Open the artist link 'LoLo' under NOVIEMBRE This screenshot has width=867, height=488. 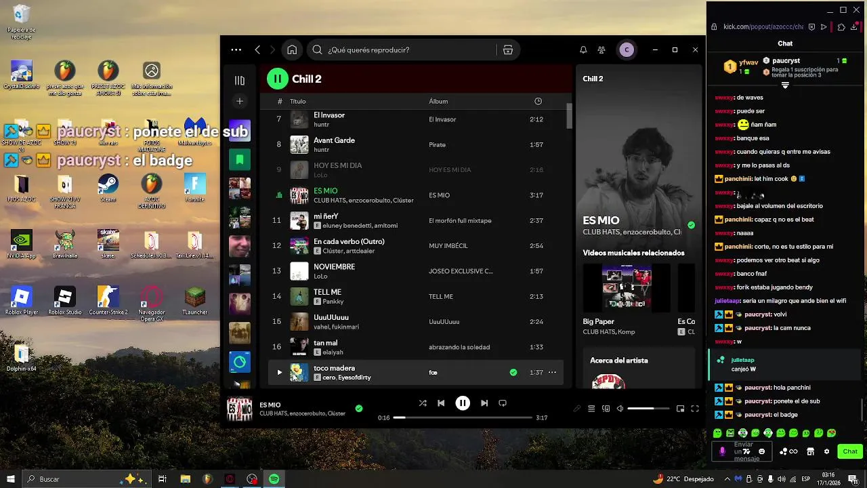click(x=320, y=277)
